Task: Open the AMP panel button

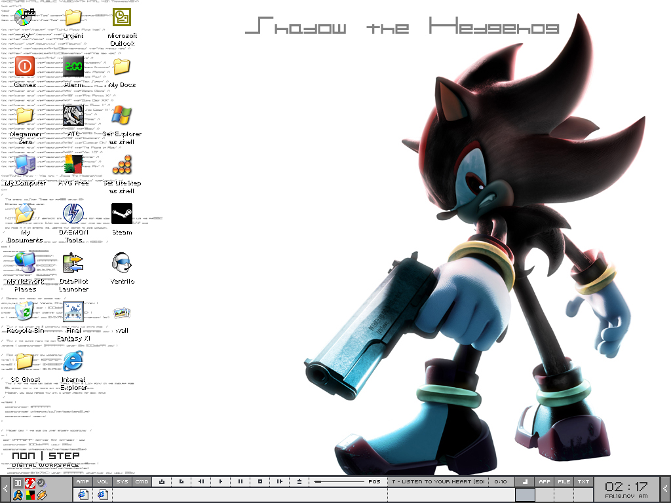Action: [x=83, y=481]
